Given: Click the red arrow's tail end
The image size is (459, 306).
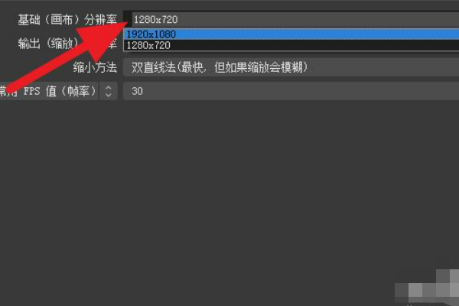Looking at the screenshot, I should click(x=8, y=86).
